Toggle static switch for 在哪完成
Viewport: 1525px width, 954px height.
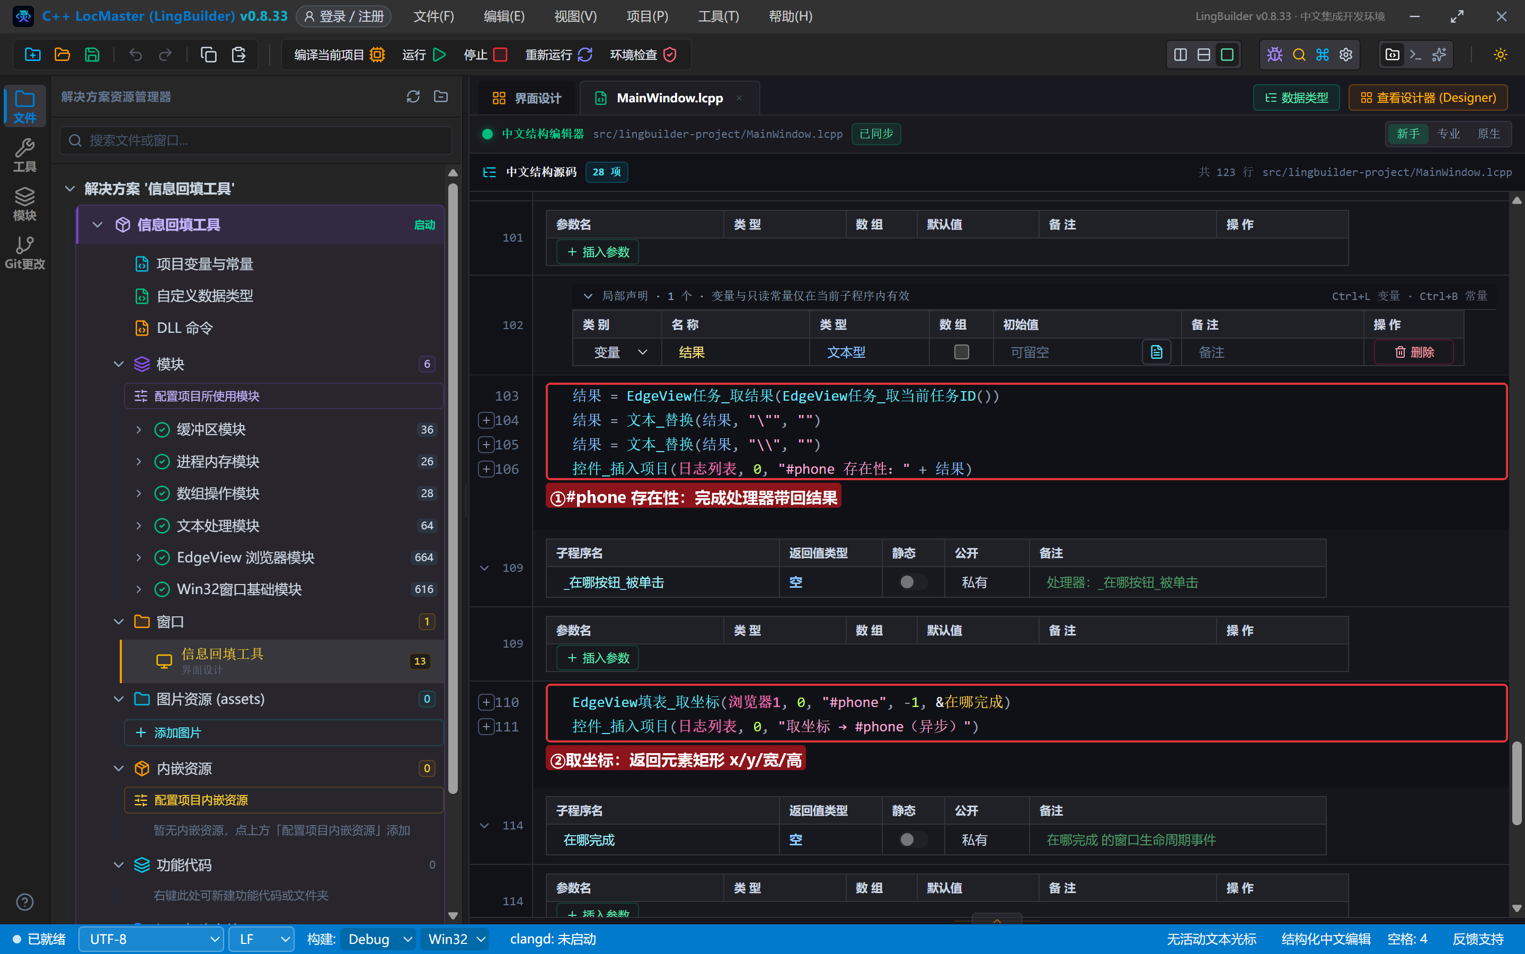pyautogui.click(x=912, y=839)
